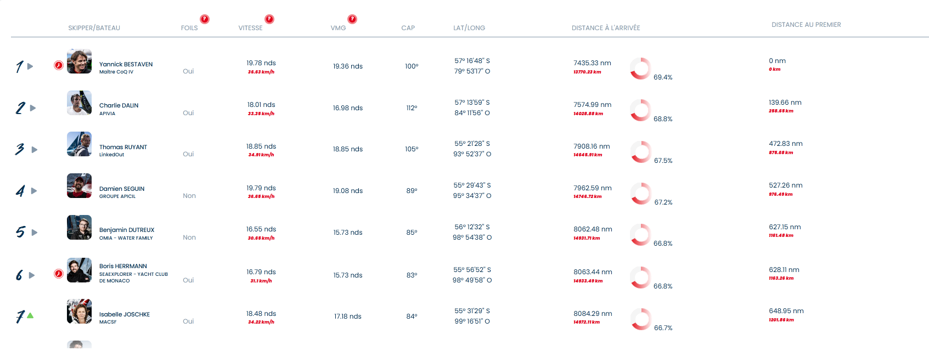Image resolution: width=929 pixels, height=351 pixels.
Task: Click green up arrow at rank 7
Action: click(30, 315)
